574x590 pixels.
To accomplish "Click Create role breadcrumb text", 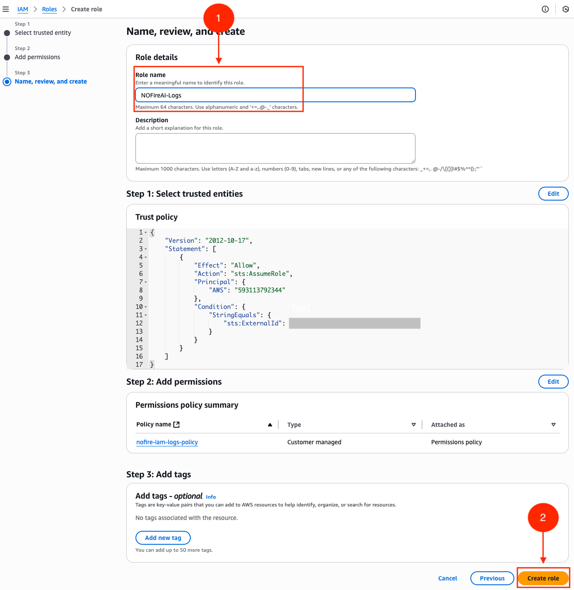I will (x=87, y=9).
